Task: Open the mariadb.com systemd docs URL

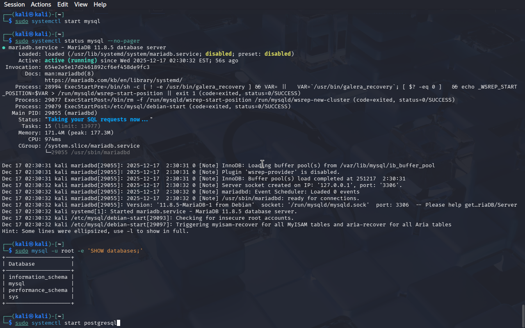Action: [x=113, y=80]
